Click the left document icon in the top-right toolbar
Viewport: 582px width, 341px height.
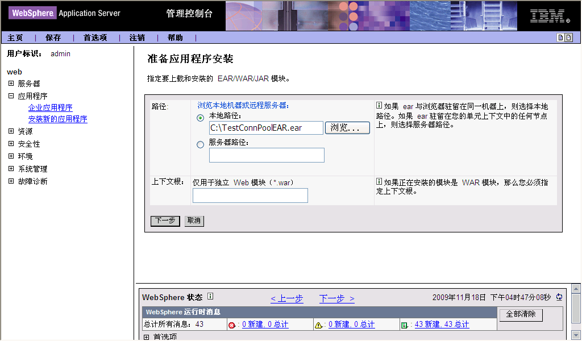(x=560, y=38)
